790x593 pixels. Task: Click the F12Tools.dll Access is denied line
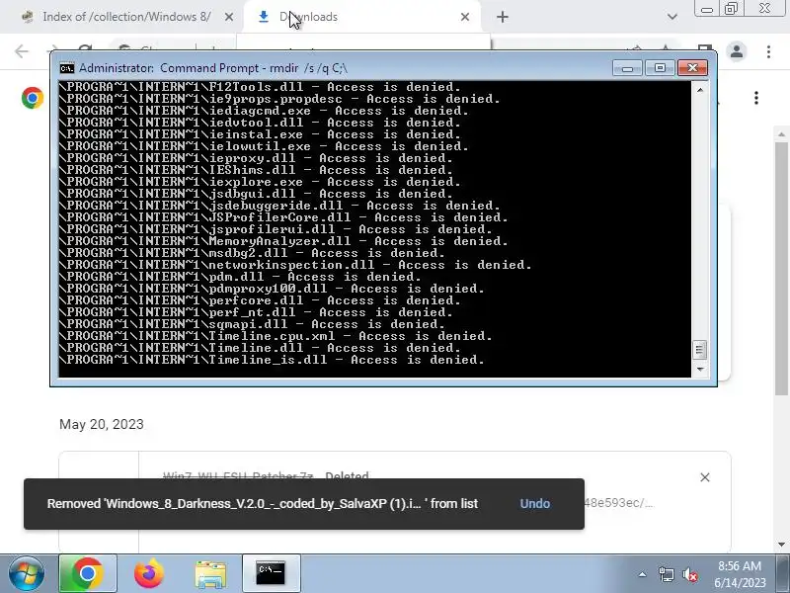[260, 87]
